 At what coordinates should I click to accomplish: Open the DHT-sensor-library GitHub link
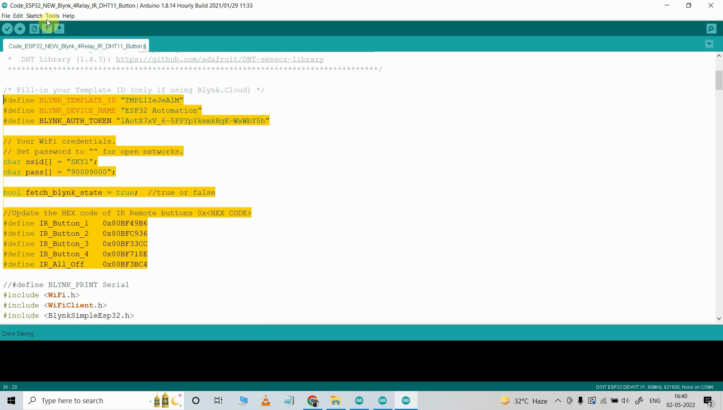pos(220,59)
